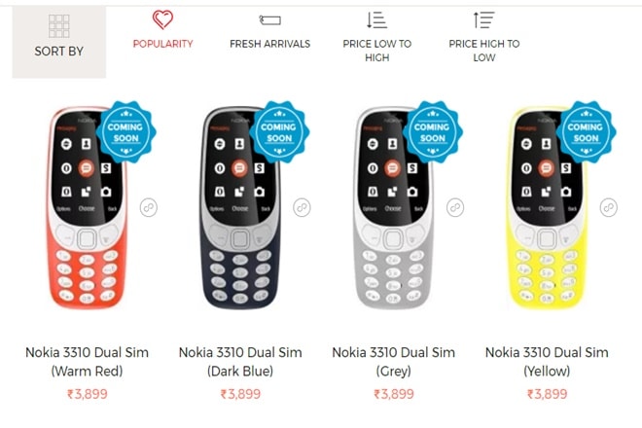
Task: Open Nokia 3310 Dual Sim (Dark Blue) title
Action: 240,362
